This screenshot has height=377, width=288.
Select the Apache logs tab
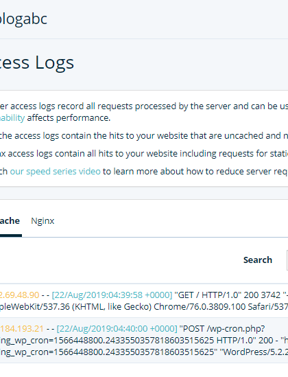point(10,221)
